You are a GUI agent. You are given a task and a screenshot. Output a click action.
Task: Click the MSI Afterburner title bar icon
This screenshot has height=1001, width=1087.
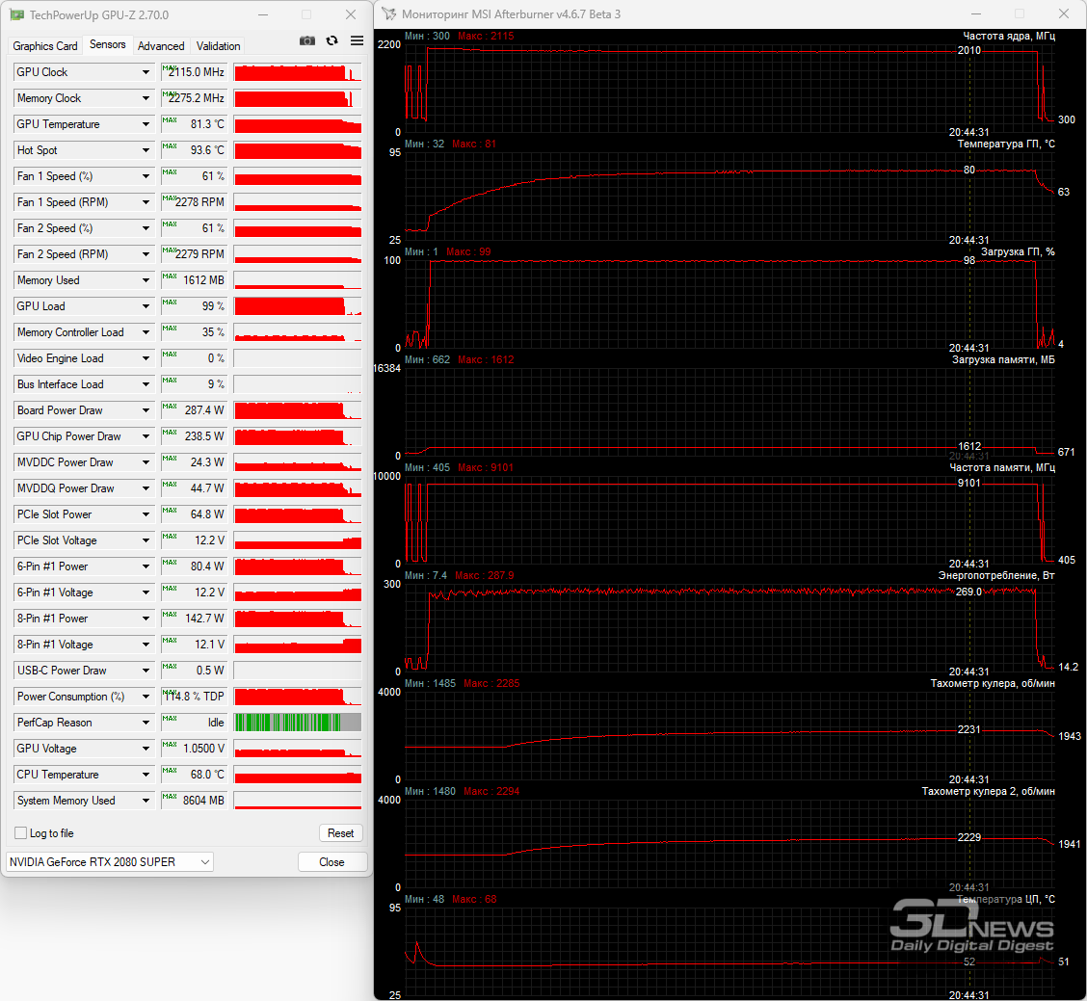pyautogui.click(x=389, y=13)
